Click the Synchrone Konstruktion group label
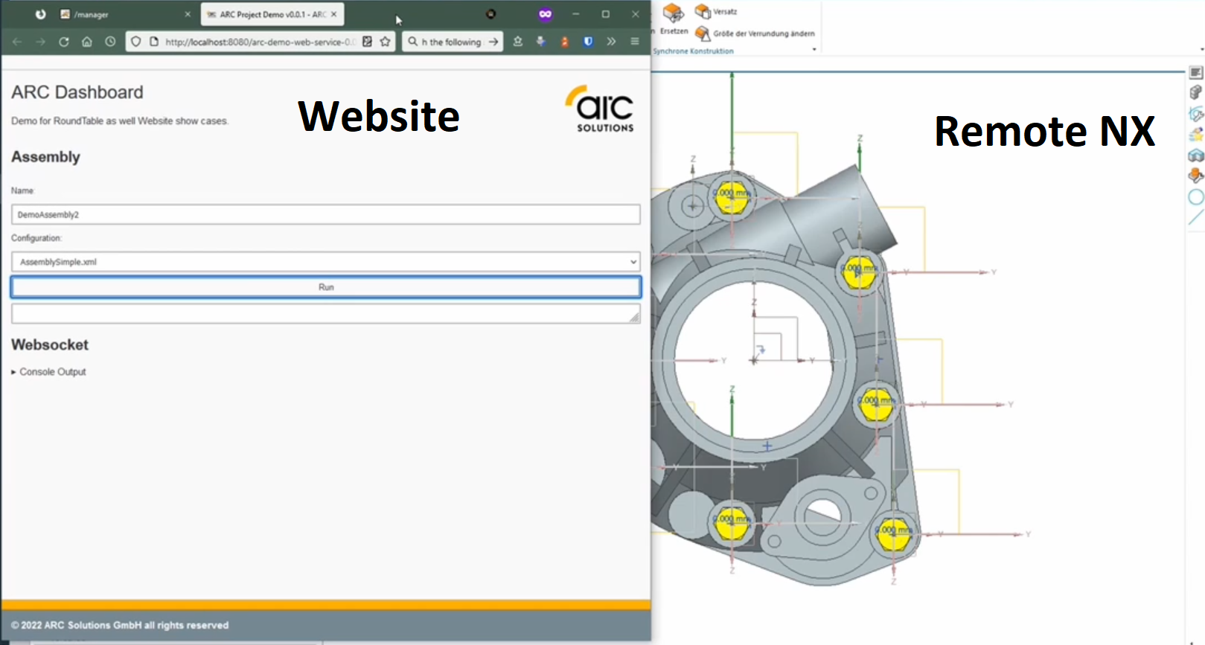The width and height of the screenshot is (1205, 645). 693,51
